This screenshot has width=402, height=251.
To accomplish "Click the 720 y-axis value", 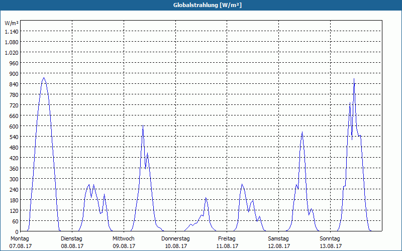I will click(14, 105).
